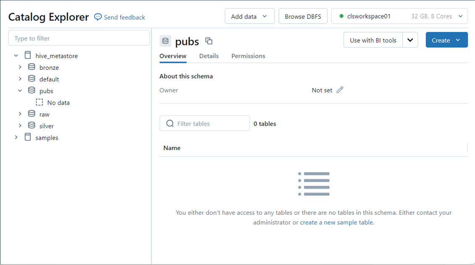
Task: Follow the create a new sample table link
Action: coord(337,223)
